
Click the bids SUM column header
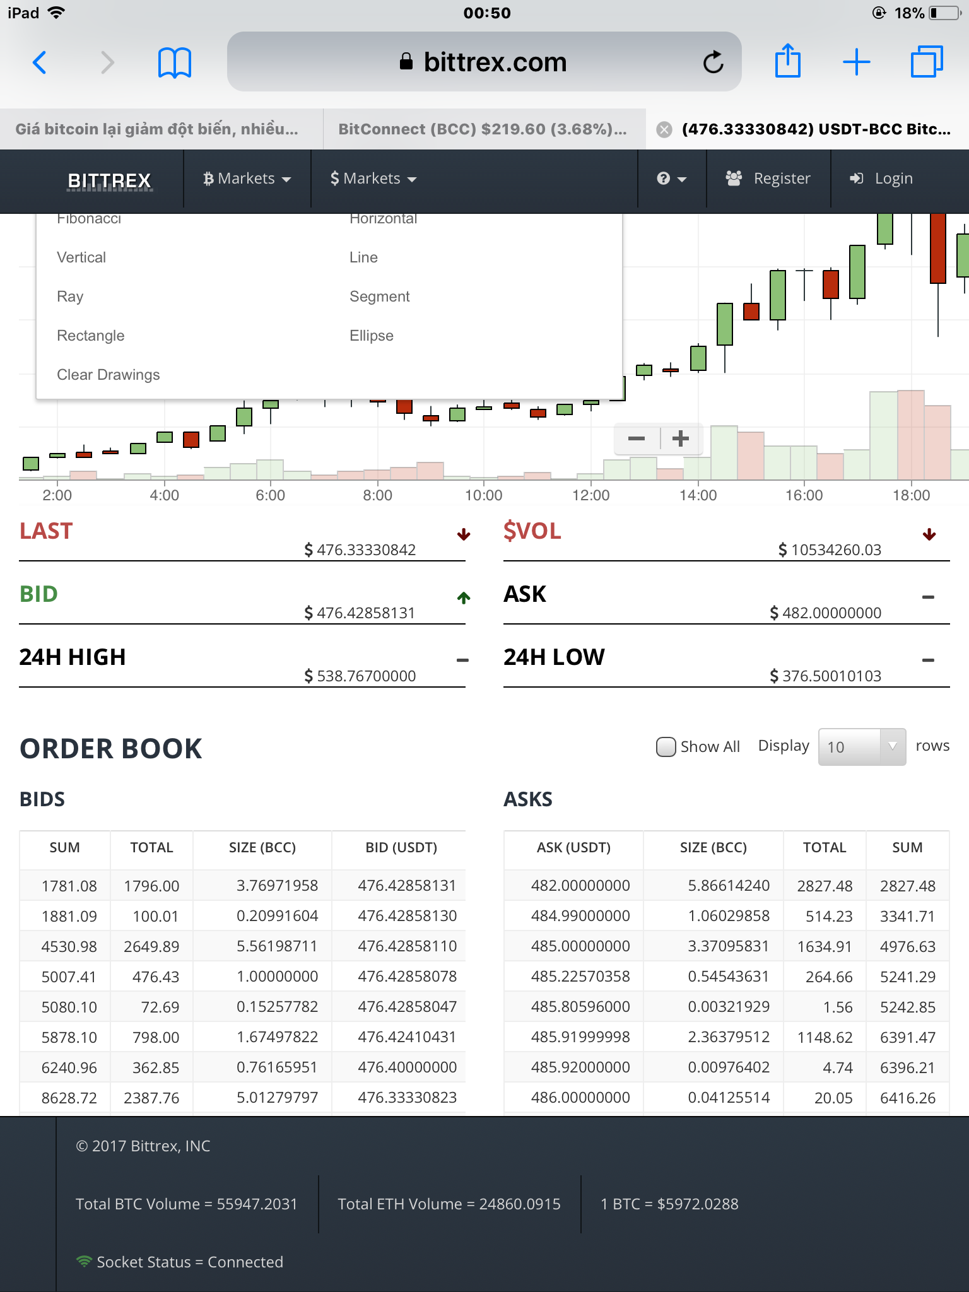pos(65,848)
